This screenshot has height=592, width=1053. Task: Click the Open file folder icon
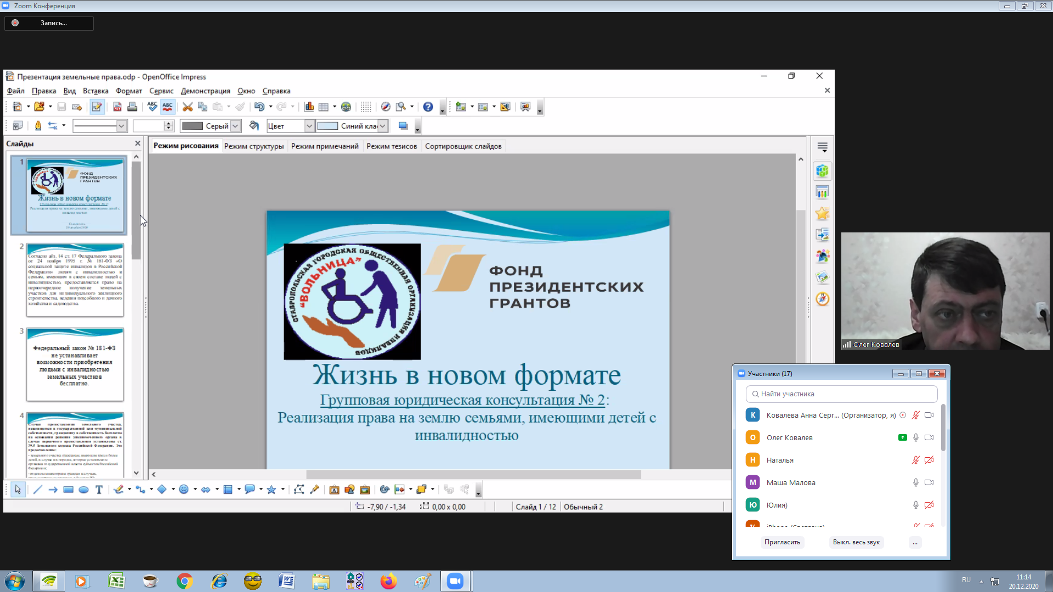[x=39, y=107]
